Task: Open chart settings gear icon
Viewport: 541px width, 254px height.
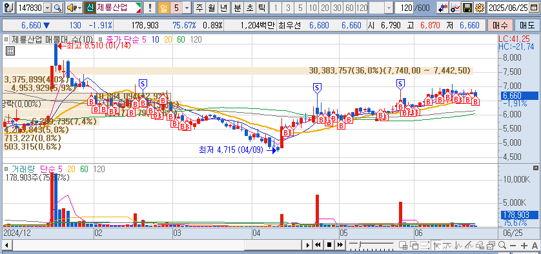Action: coord(479,7)
